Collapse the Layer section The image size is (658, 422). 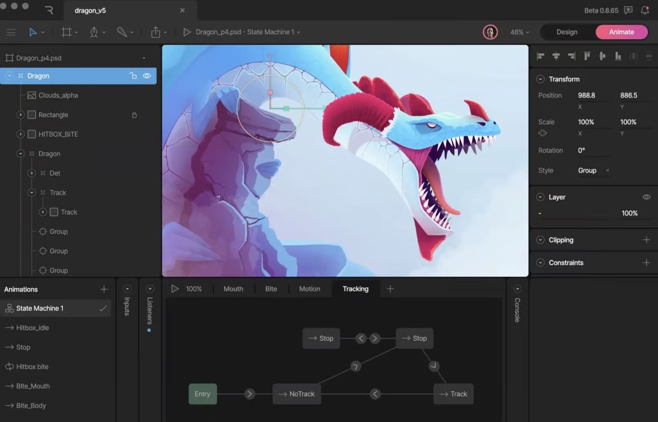(540, 197)
